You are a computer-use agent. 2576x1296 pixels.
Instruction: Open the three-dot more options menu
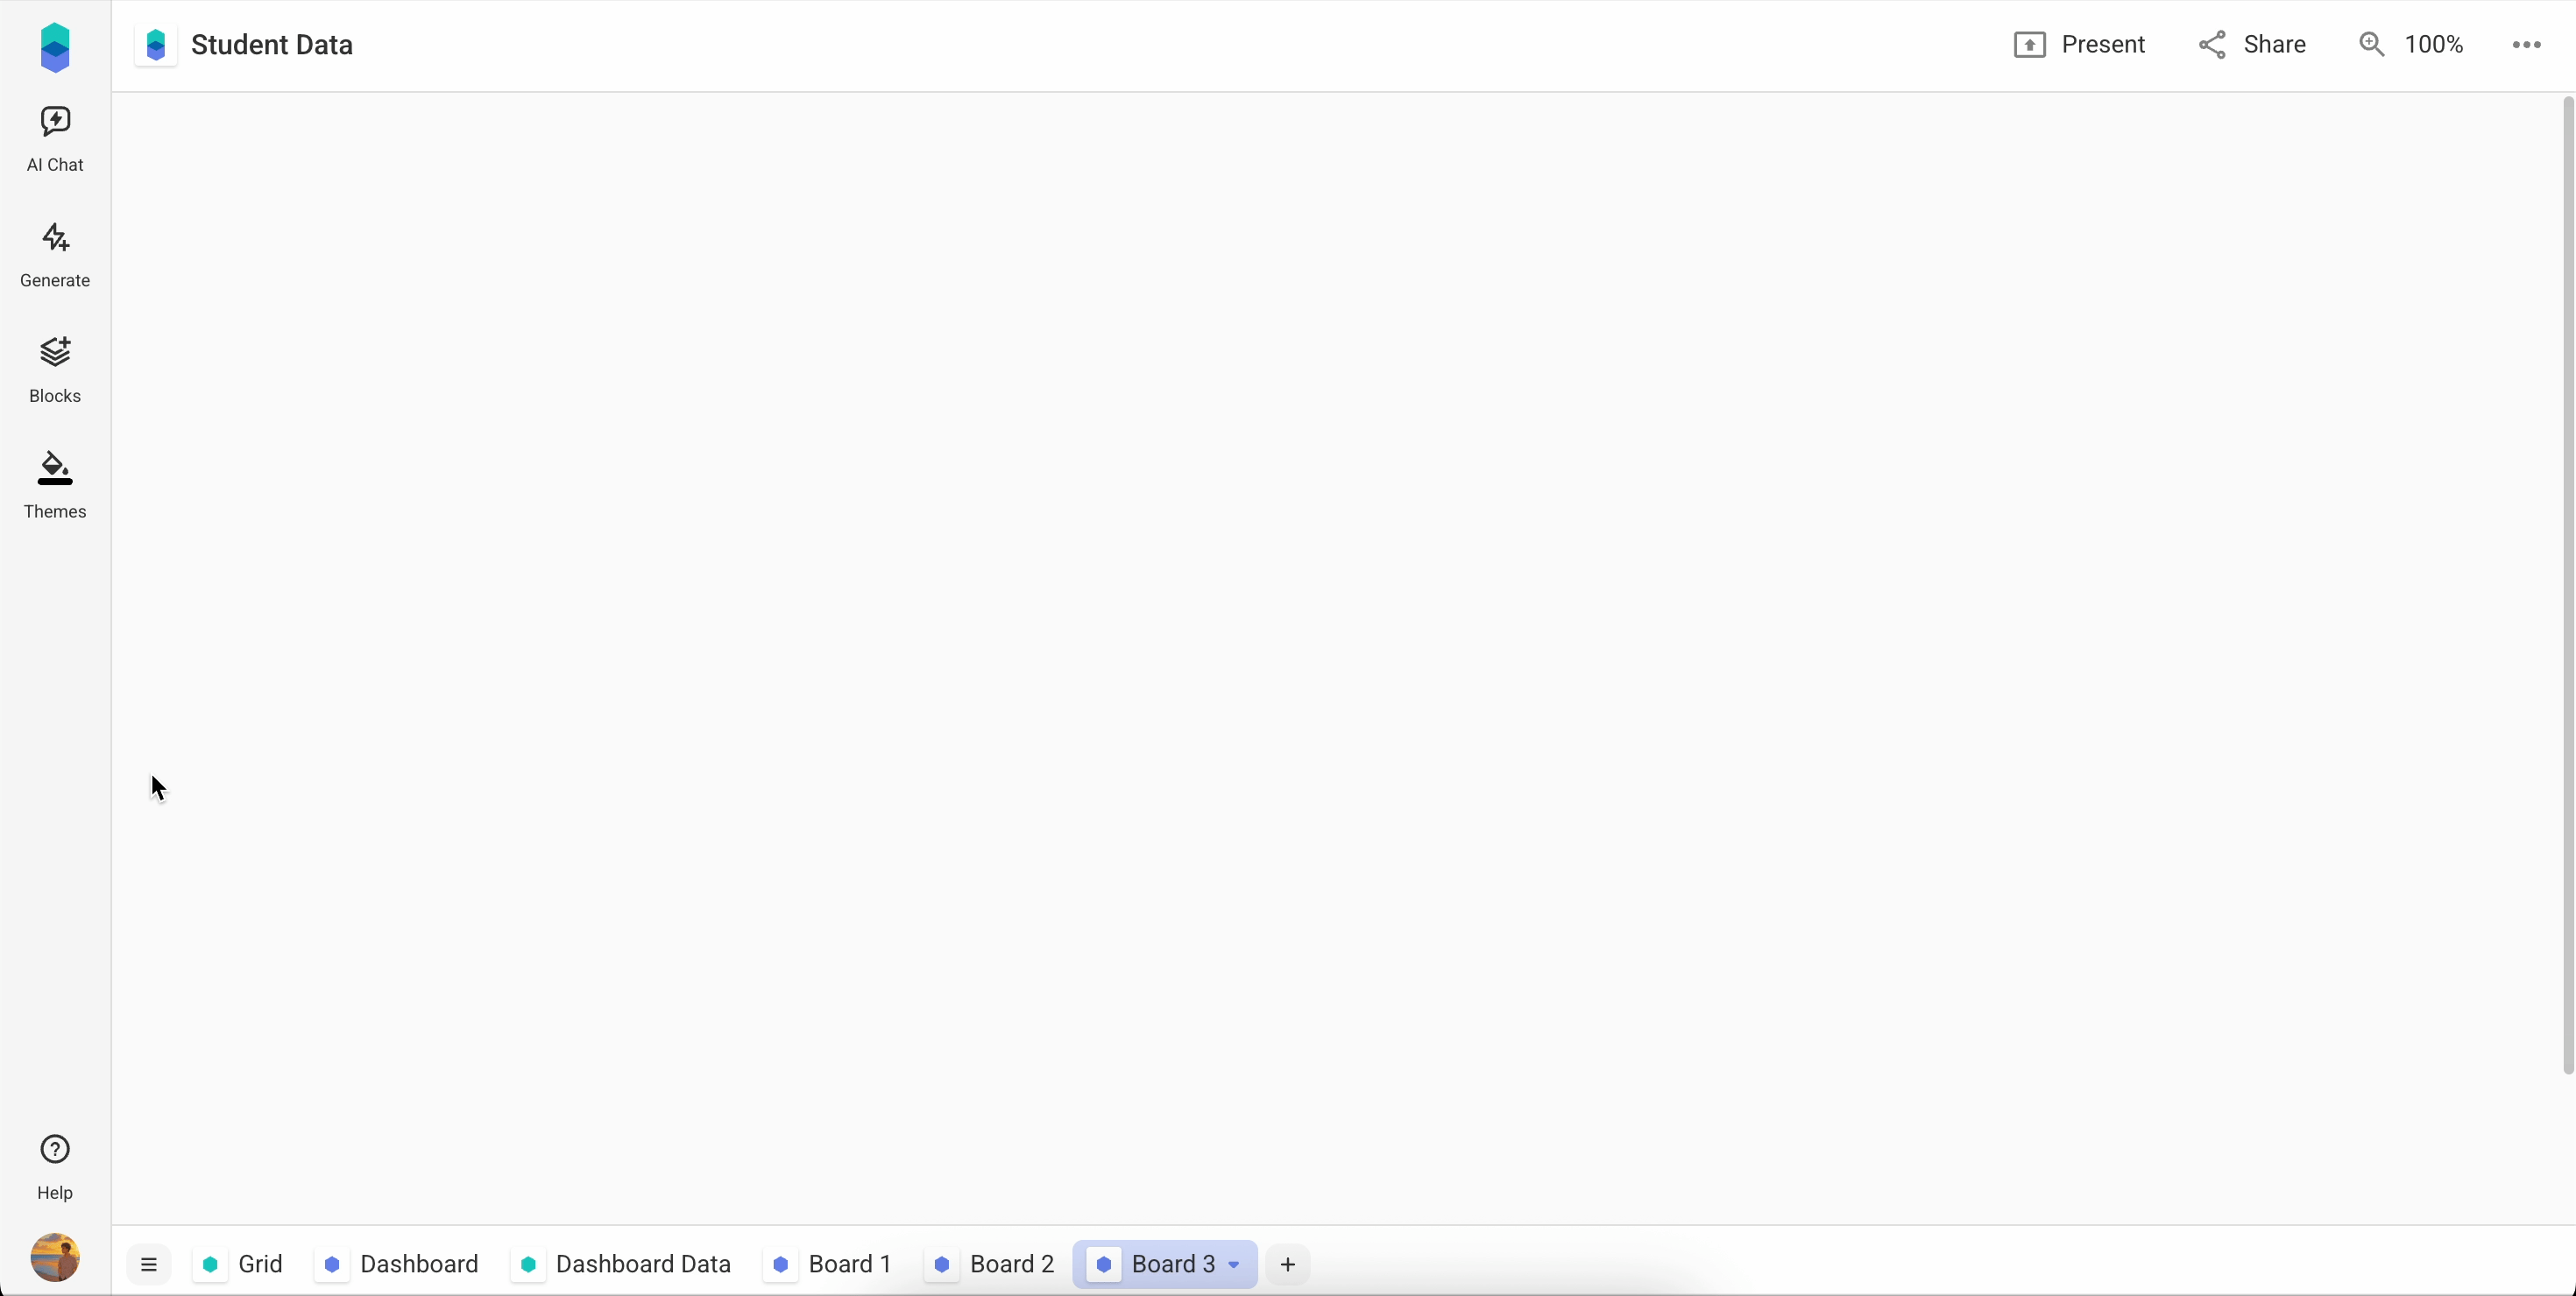2526,45
